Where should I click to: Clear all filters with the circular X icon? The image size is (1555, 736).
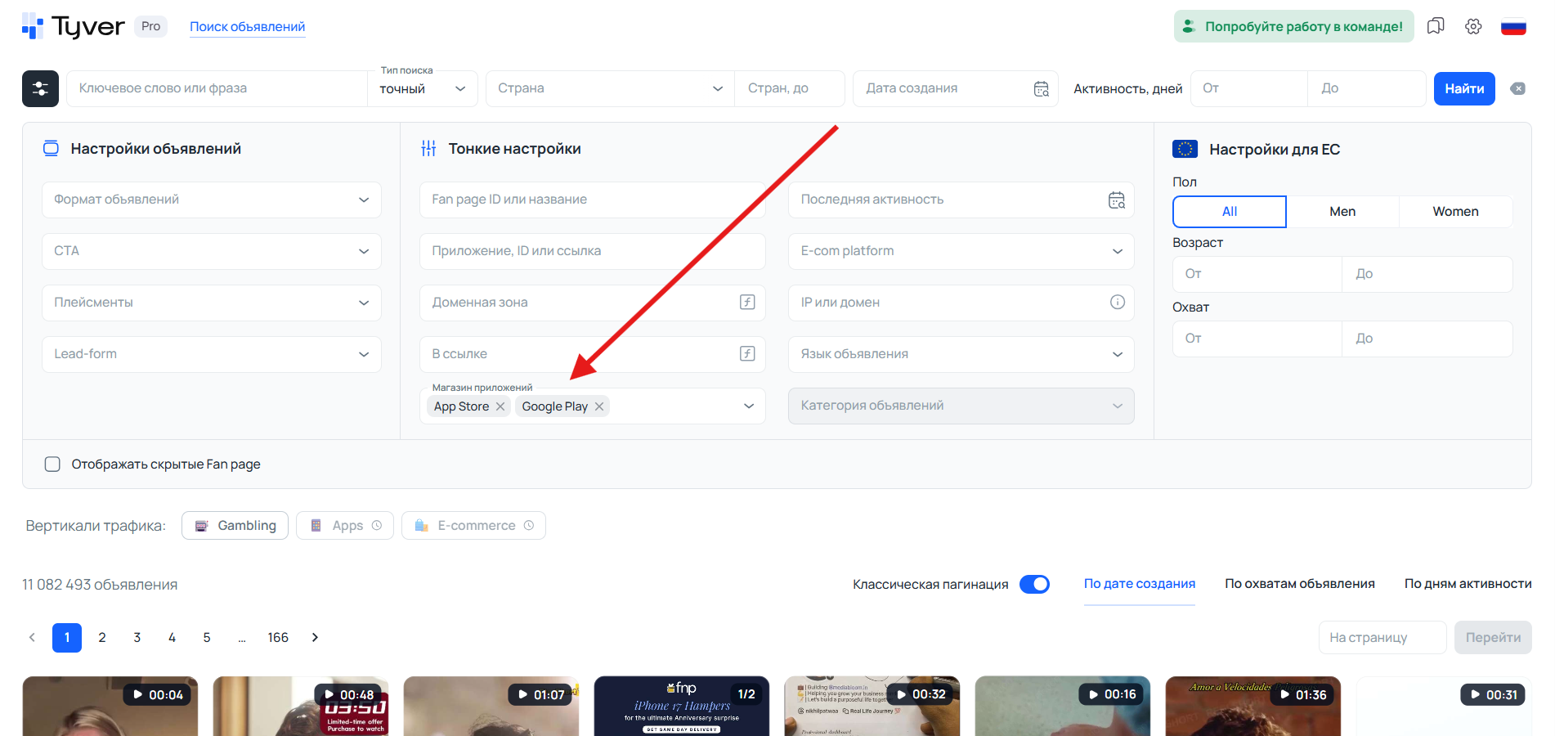click(x=1518, y=88)
